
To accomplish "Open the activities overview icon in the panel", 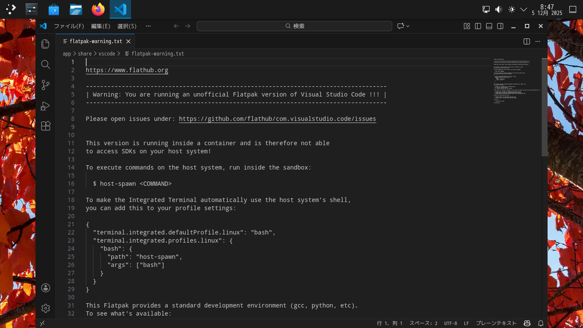I will tap(11, 9).
